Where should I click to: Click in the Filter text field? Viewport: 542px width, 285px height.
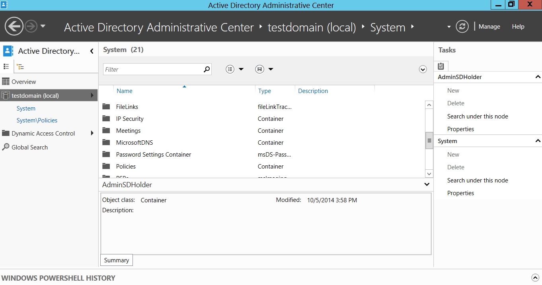(x=152, y=69)
